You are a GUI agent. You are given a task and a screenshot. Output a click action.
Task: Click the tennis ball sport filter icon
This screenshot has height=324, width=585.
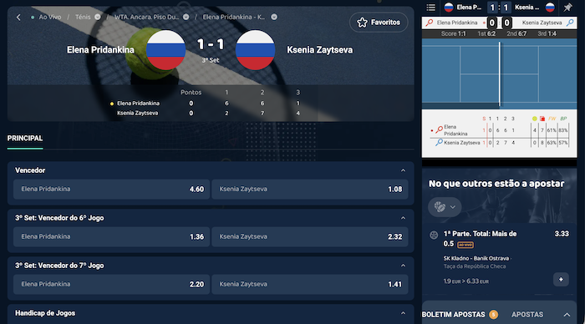pyautogui.click(x=440, y=207)
